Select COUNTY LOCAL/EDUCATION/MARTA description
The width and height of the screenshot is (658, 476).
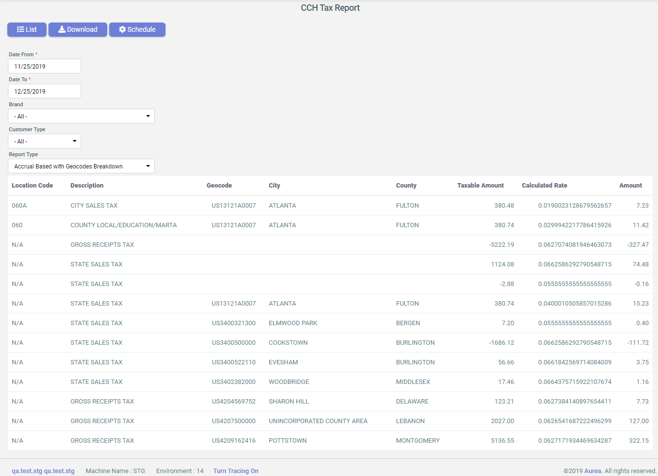124,225
